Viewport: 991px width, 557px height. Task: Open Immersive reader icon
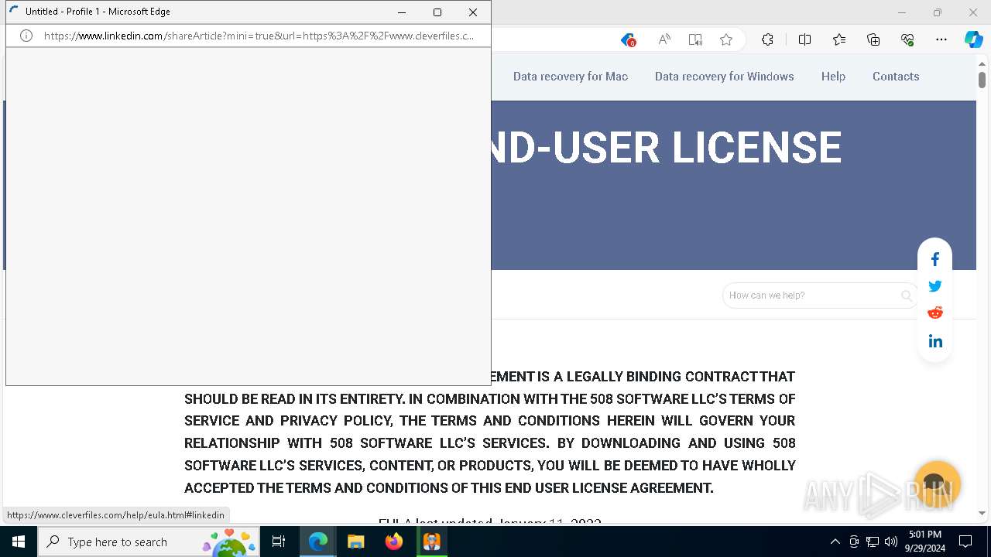coord(695,40)
